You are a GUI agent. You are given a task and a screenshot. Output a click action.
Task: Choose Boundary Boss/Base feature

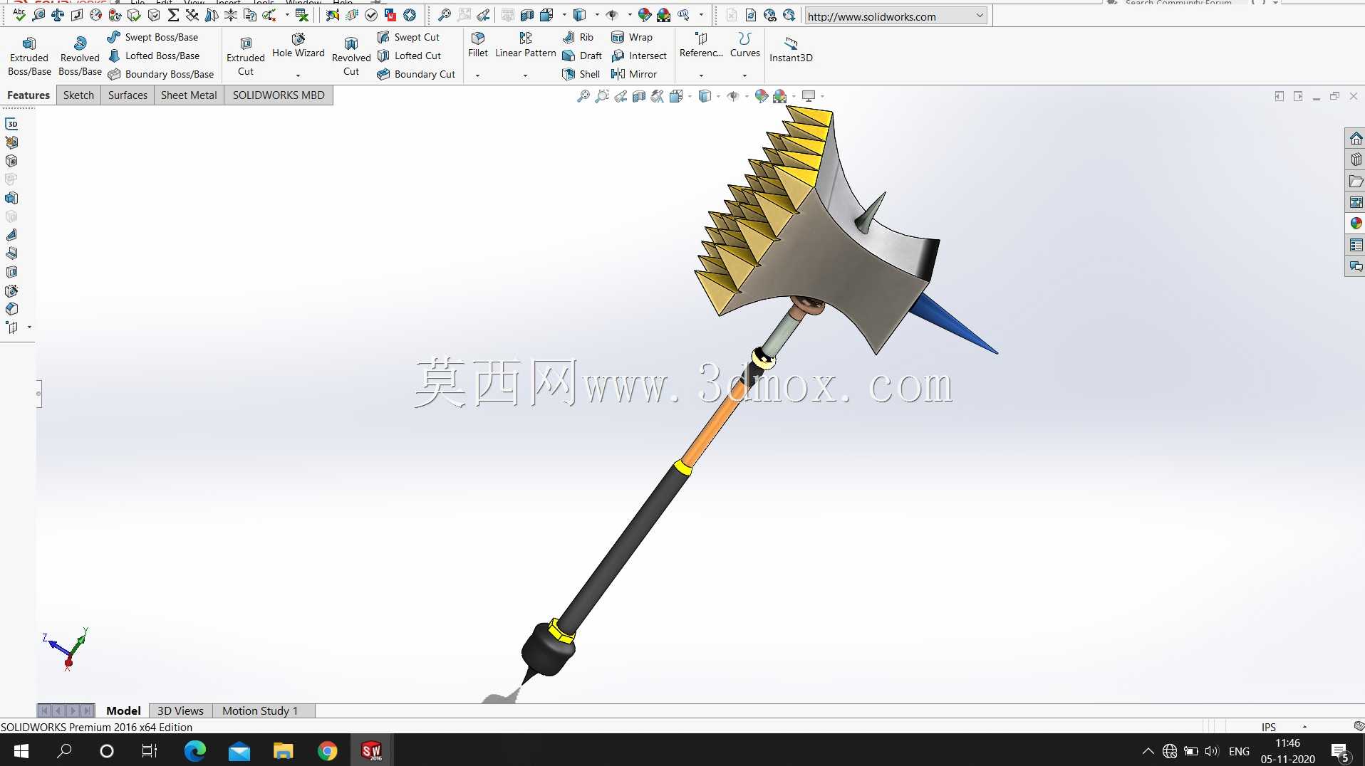[x=161, y=74]
